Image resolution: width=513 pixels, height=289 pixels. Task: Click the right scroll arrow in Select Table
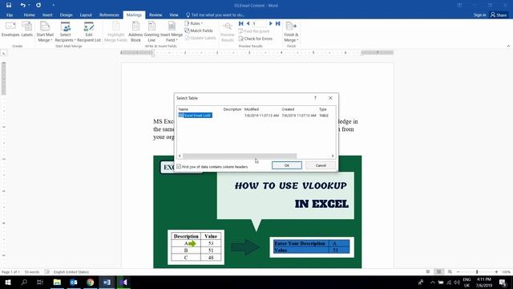tap(333, 156)
